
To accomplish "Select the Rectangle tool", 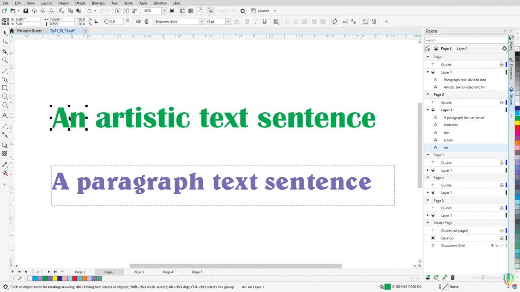I will (5, 88).
